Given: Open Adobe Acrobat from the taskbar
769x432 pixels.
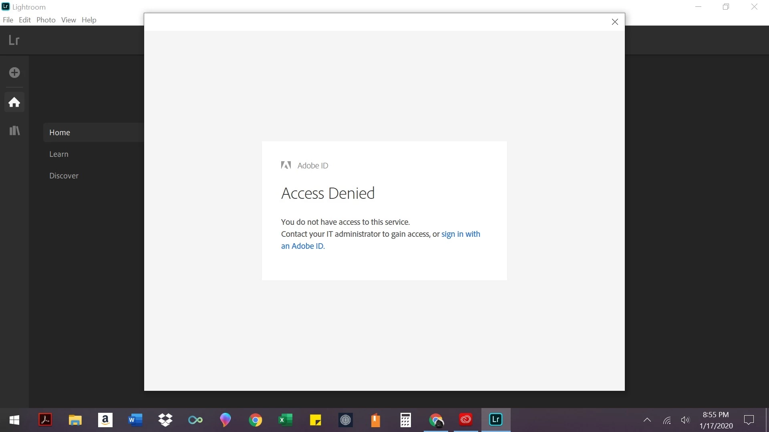Looking at the screenshot, I should [x=45, y=420].
